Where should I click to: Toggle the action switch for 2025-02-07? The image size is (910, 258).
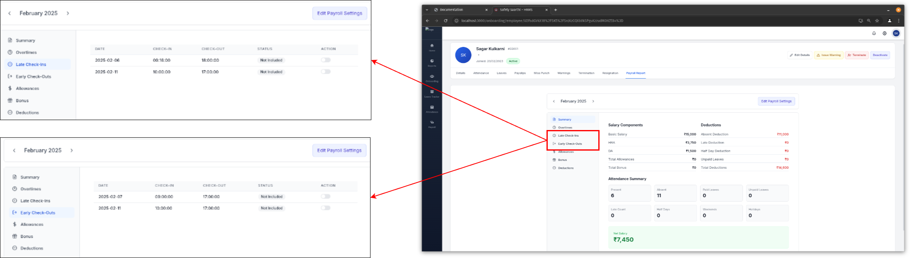tap(326, 197)
